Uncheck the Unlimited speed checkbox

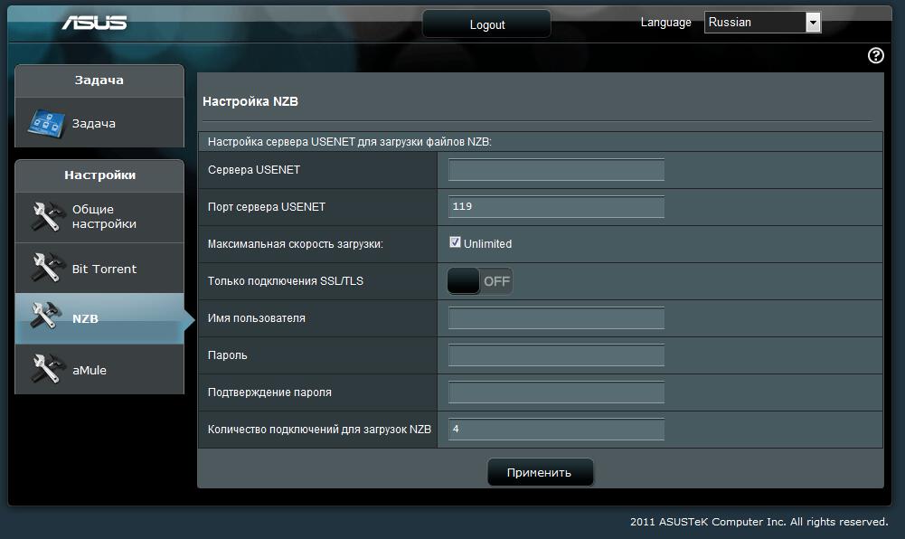pyautogui.click(x=455, y=242)
